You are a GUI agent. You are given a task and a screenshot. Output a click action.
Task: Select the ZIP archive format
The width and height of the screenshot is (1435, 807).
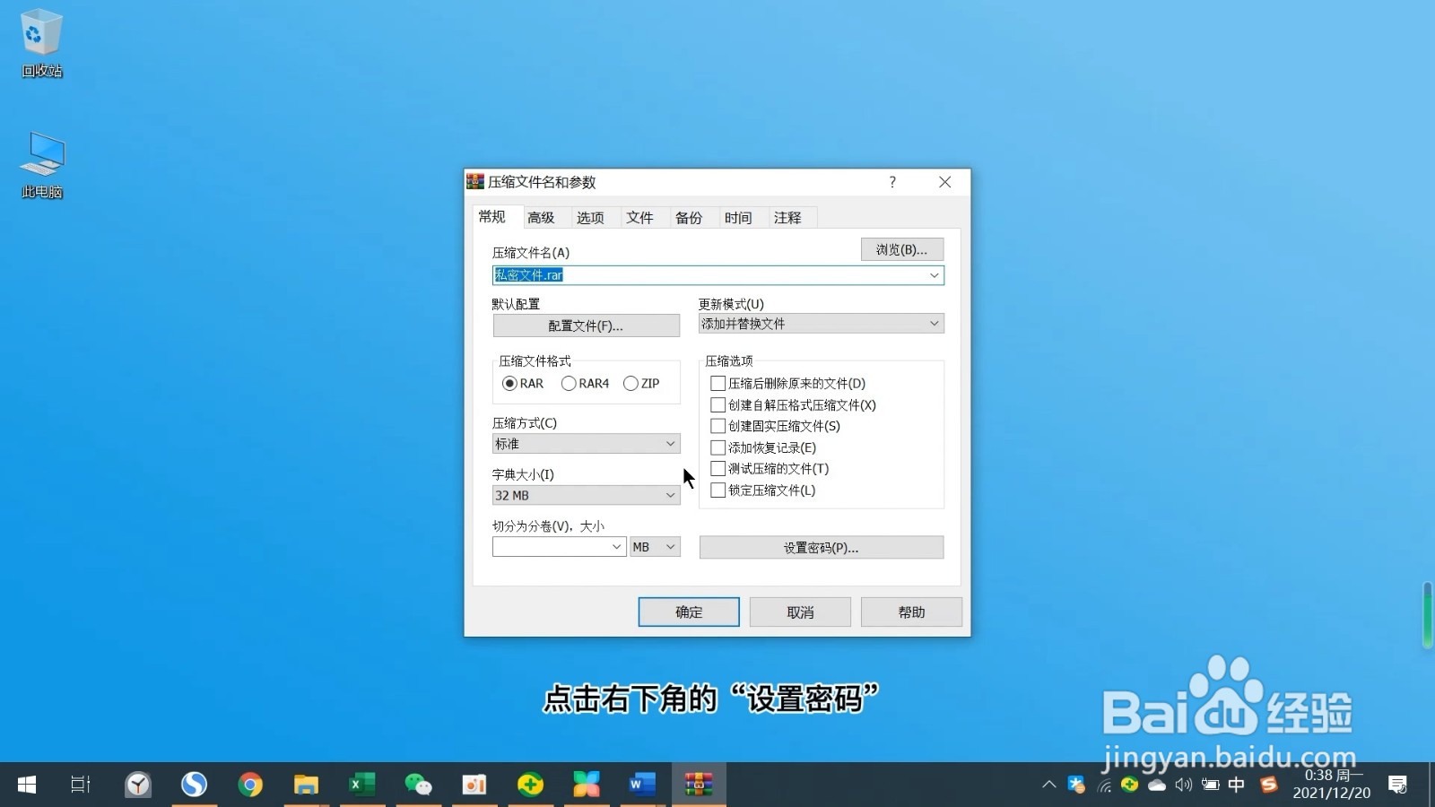point(631,383)
